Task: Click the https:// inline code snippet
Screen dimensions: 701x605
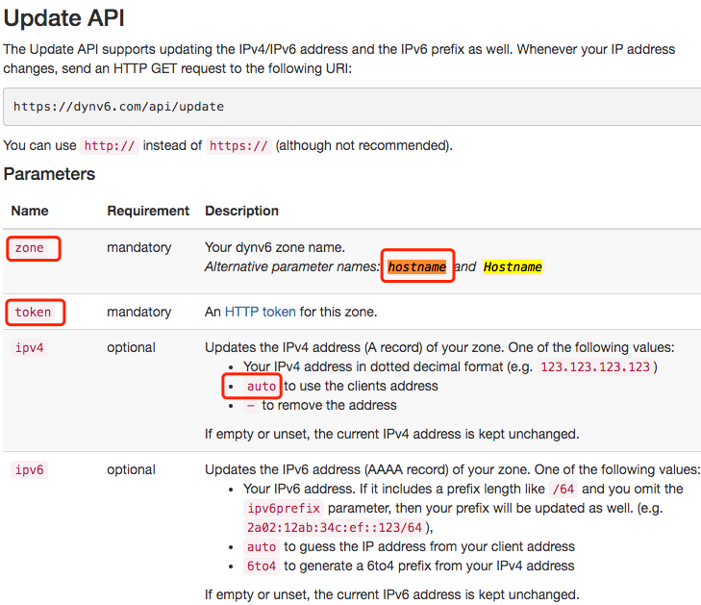Action: 239,146
